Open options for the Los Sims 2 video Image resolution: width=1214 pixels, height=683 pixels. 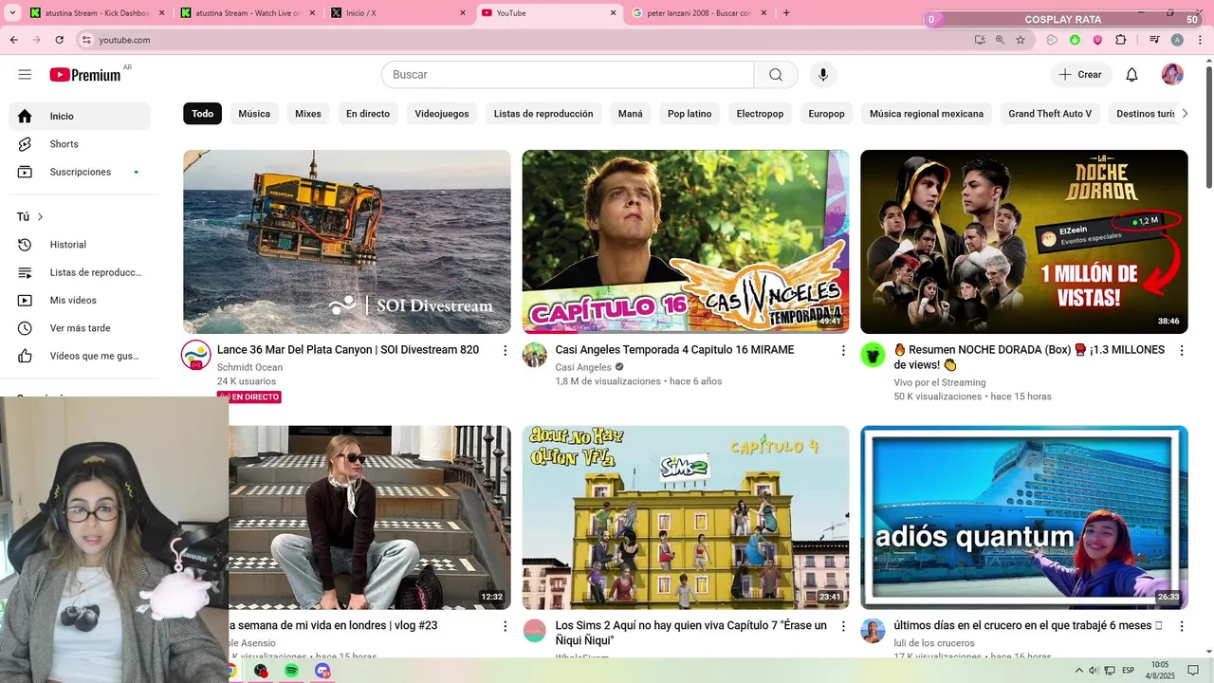(843, 626)
